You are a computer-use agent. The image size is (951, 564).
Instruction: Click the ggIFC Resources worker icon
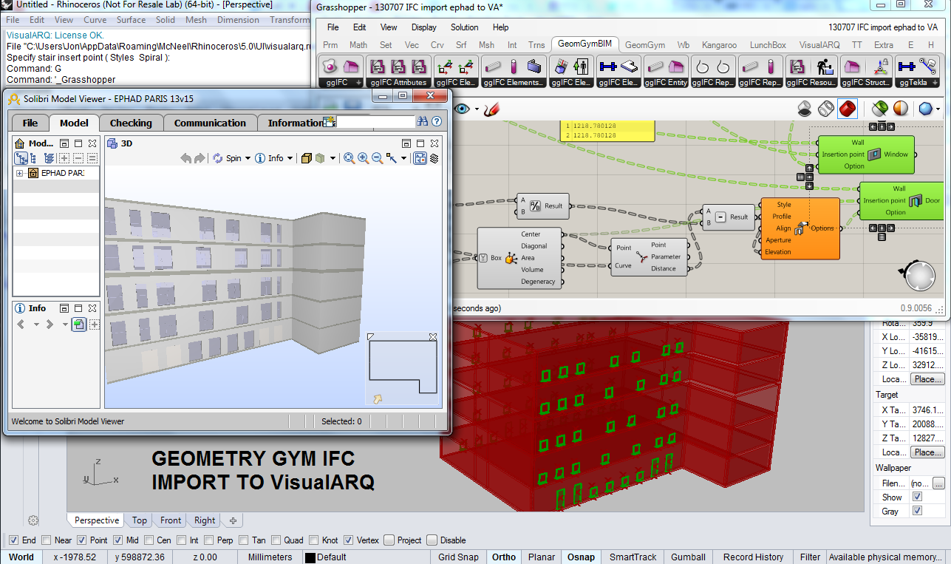pos(825,67)
